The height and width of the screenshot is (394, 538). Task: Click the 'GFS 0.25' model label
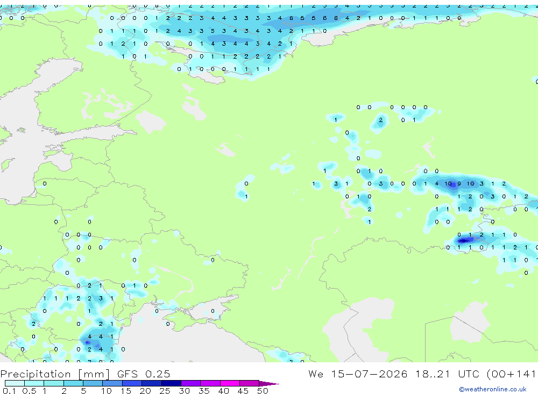tap(144, 374)
